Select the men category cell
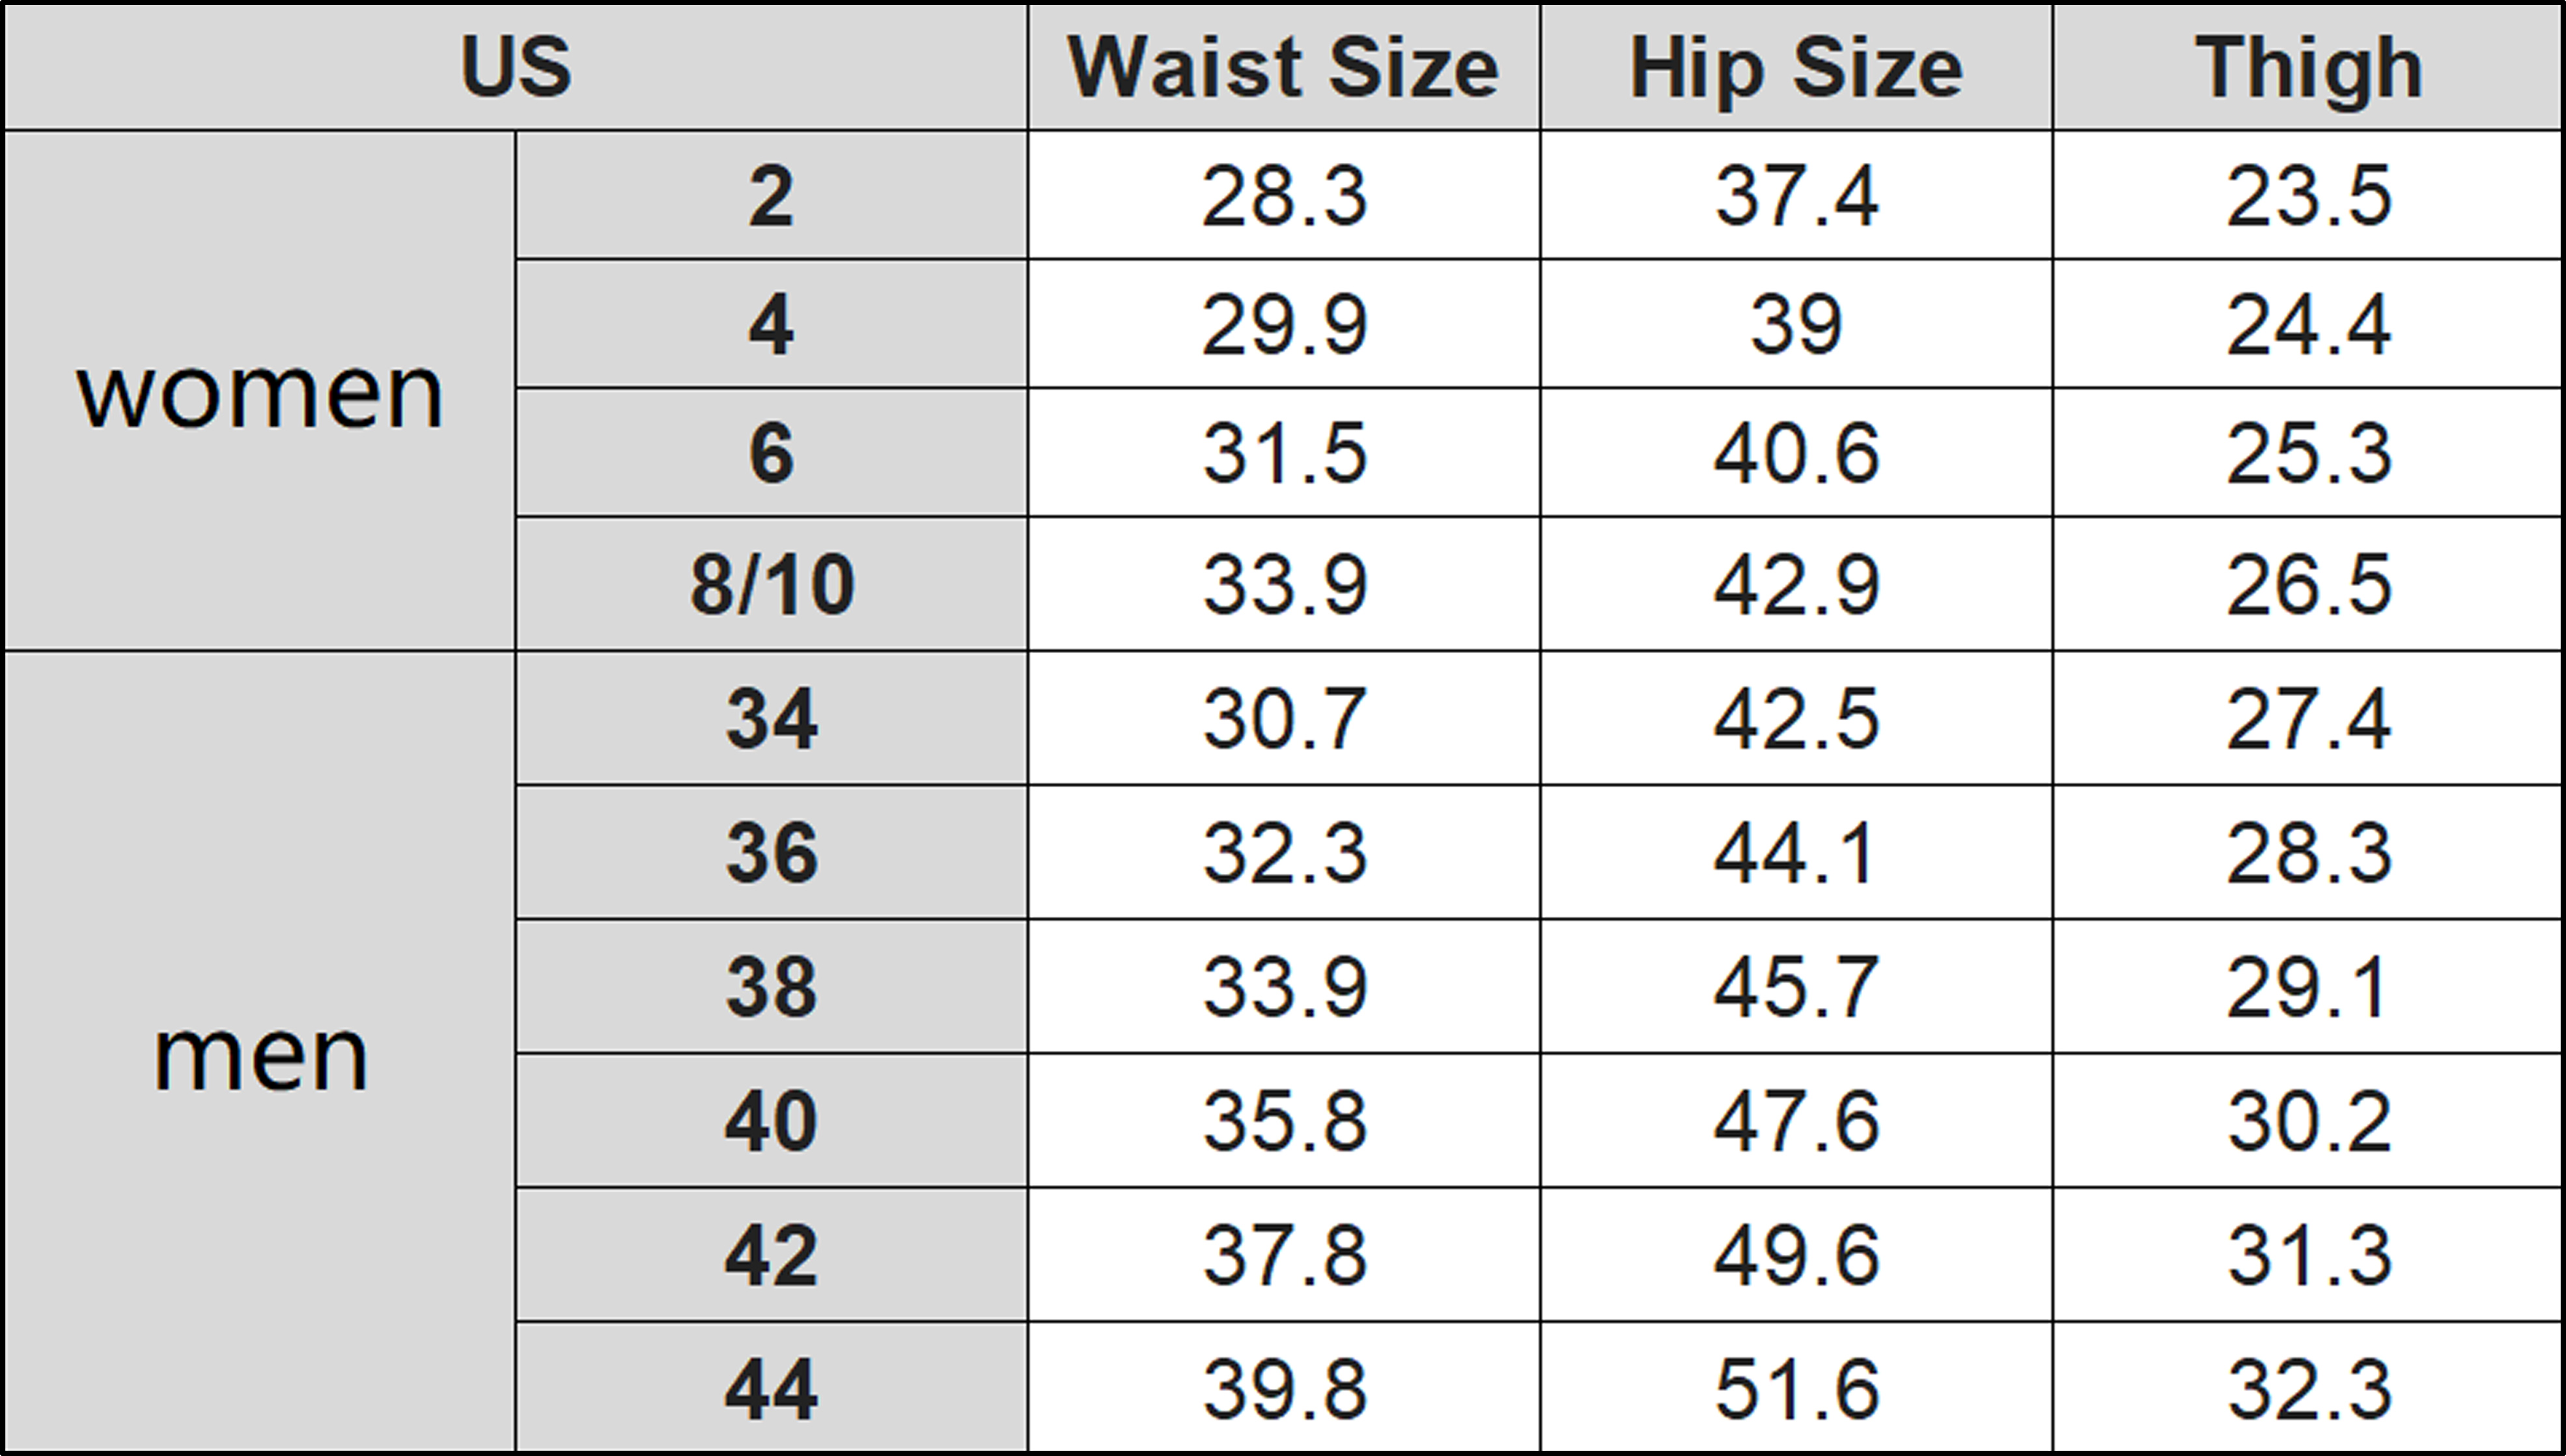 (x=260, y=1055)
